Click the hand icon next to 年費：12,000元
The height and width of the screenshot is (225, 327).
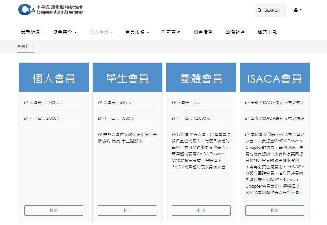pyautogui.click(x=174, y=118)
